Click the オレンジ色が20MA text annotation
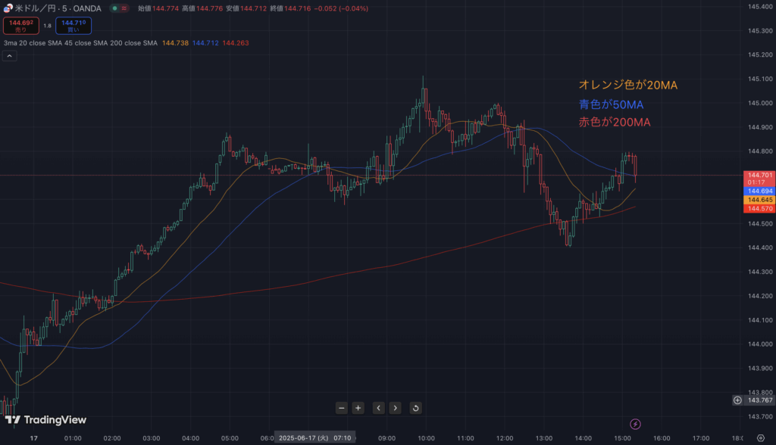The width and height of the screenshot is (776, 445). point(627,85)
